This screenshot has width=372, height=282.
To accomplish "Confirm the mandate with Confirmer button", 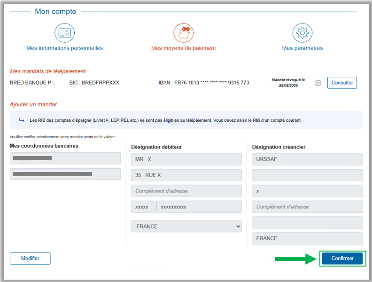I will pos(342,258).
